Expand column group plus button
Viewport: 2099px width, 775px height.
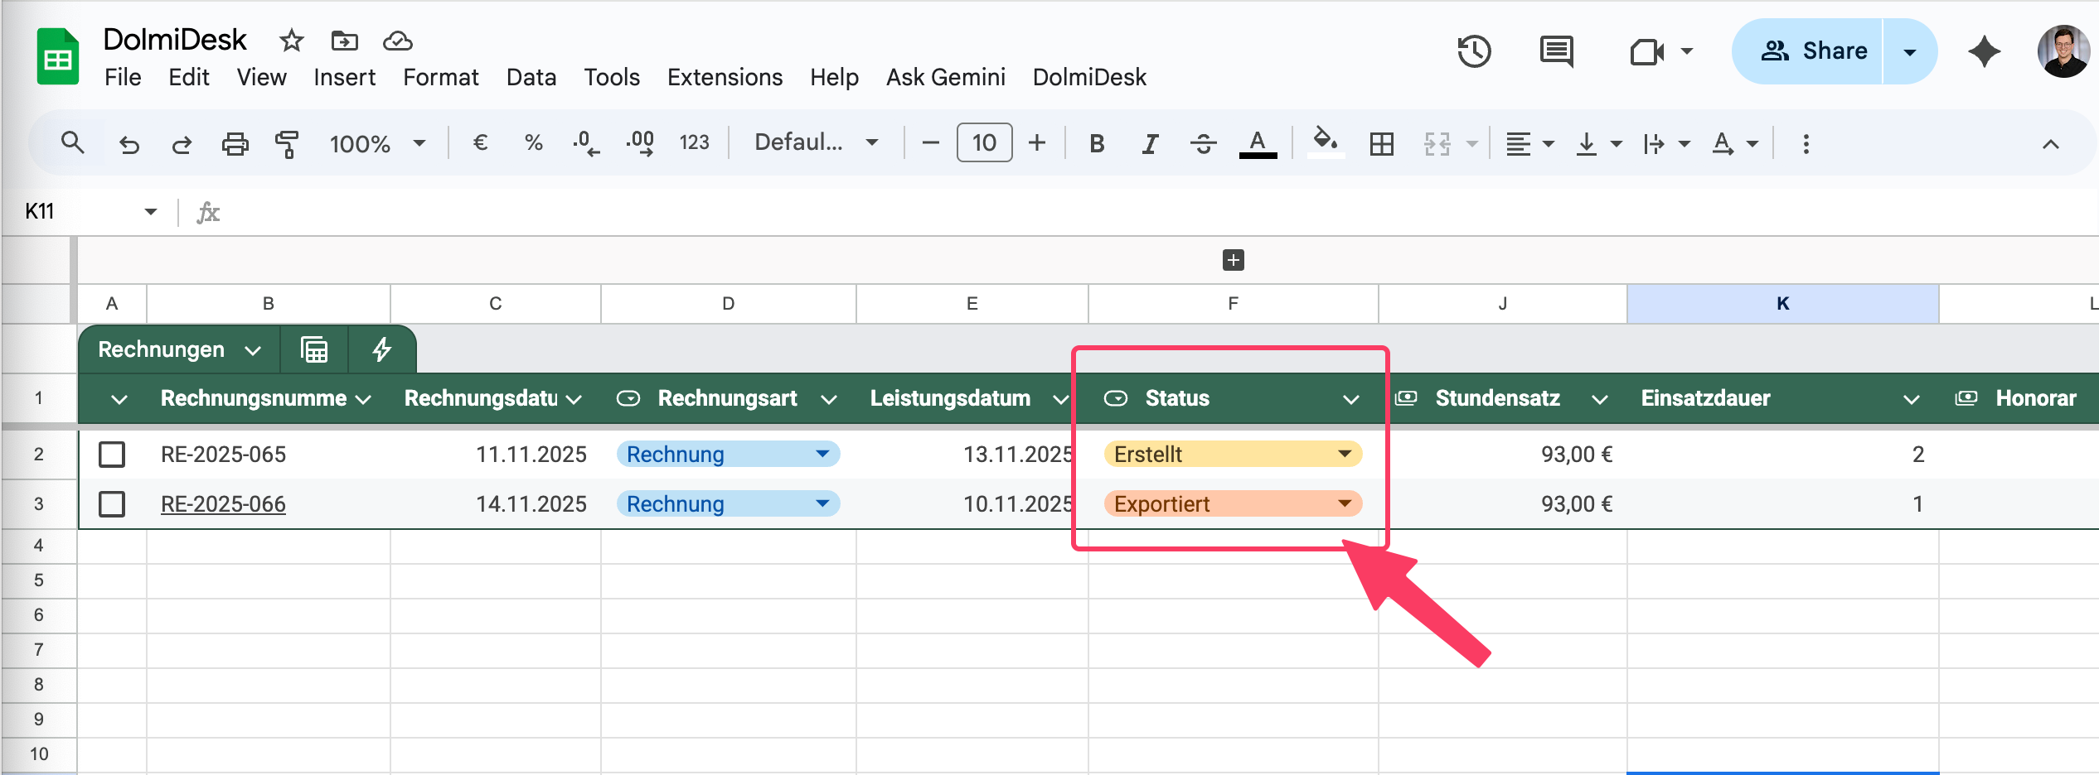[x=1234, y=260]
